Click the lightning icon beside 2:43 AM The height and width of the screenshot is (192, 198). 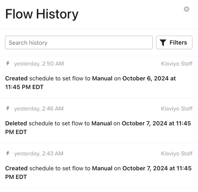click(8, 154)
